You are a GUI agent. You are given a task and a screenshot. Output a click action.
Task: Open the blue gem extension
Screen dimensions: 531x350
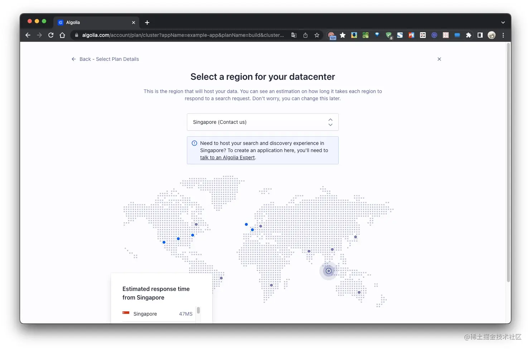pyautogui.click(x=377, y=35)
